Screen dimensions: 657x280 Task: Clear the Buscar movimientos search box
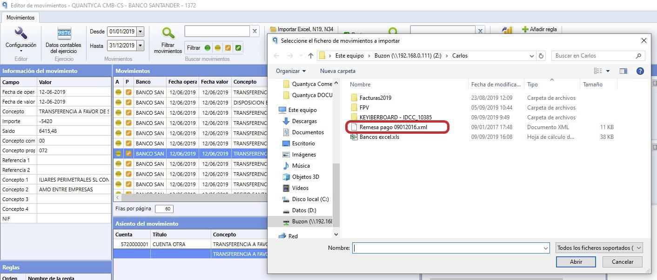(x=255, y=31)
